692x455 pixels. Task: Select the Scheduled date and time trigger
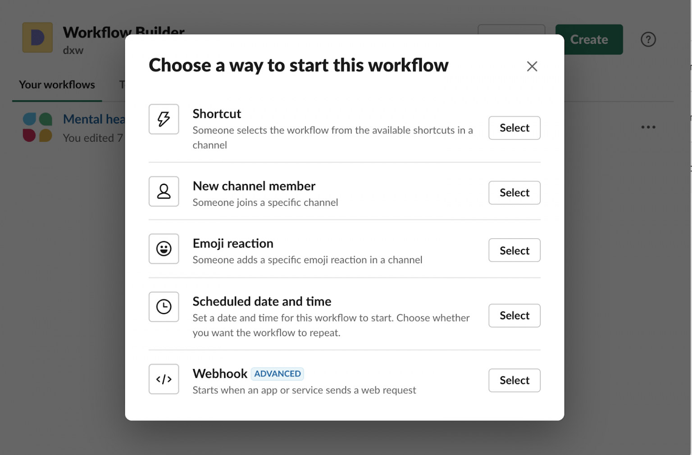click(x=514, y=315)
